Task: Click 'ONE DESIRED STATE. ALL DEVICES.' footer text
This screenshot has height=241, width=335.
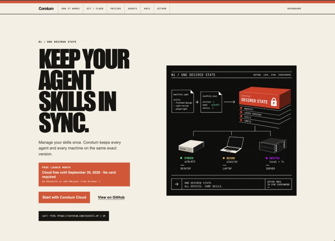Action: tap(203, 185)
